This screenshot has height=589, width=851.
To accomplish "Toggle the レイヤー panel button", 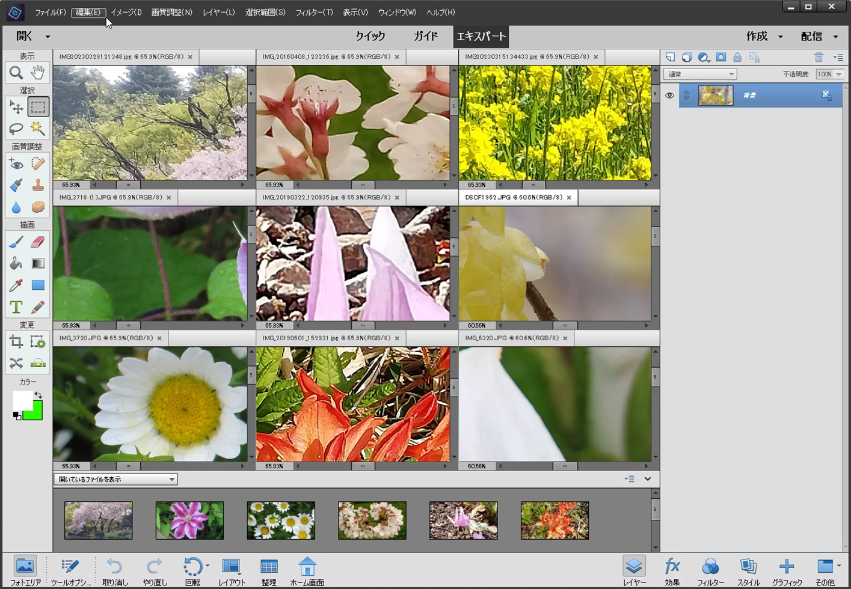I will pyautogui.click(x=634, y=571).
